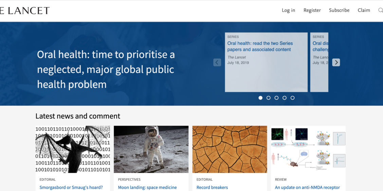The image size is (383, 191).
Task: Click 'REVIEW' label under diagram image
Action: (x=281, y=179)
